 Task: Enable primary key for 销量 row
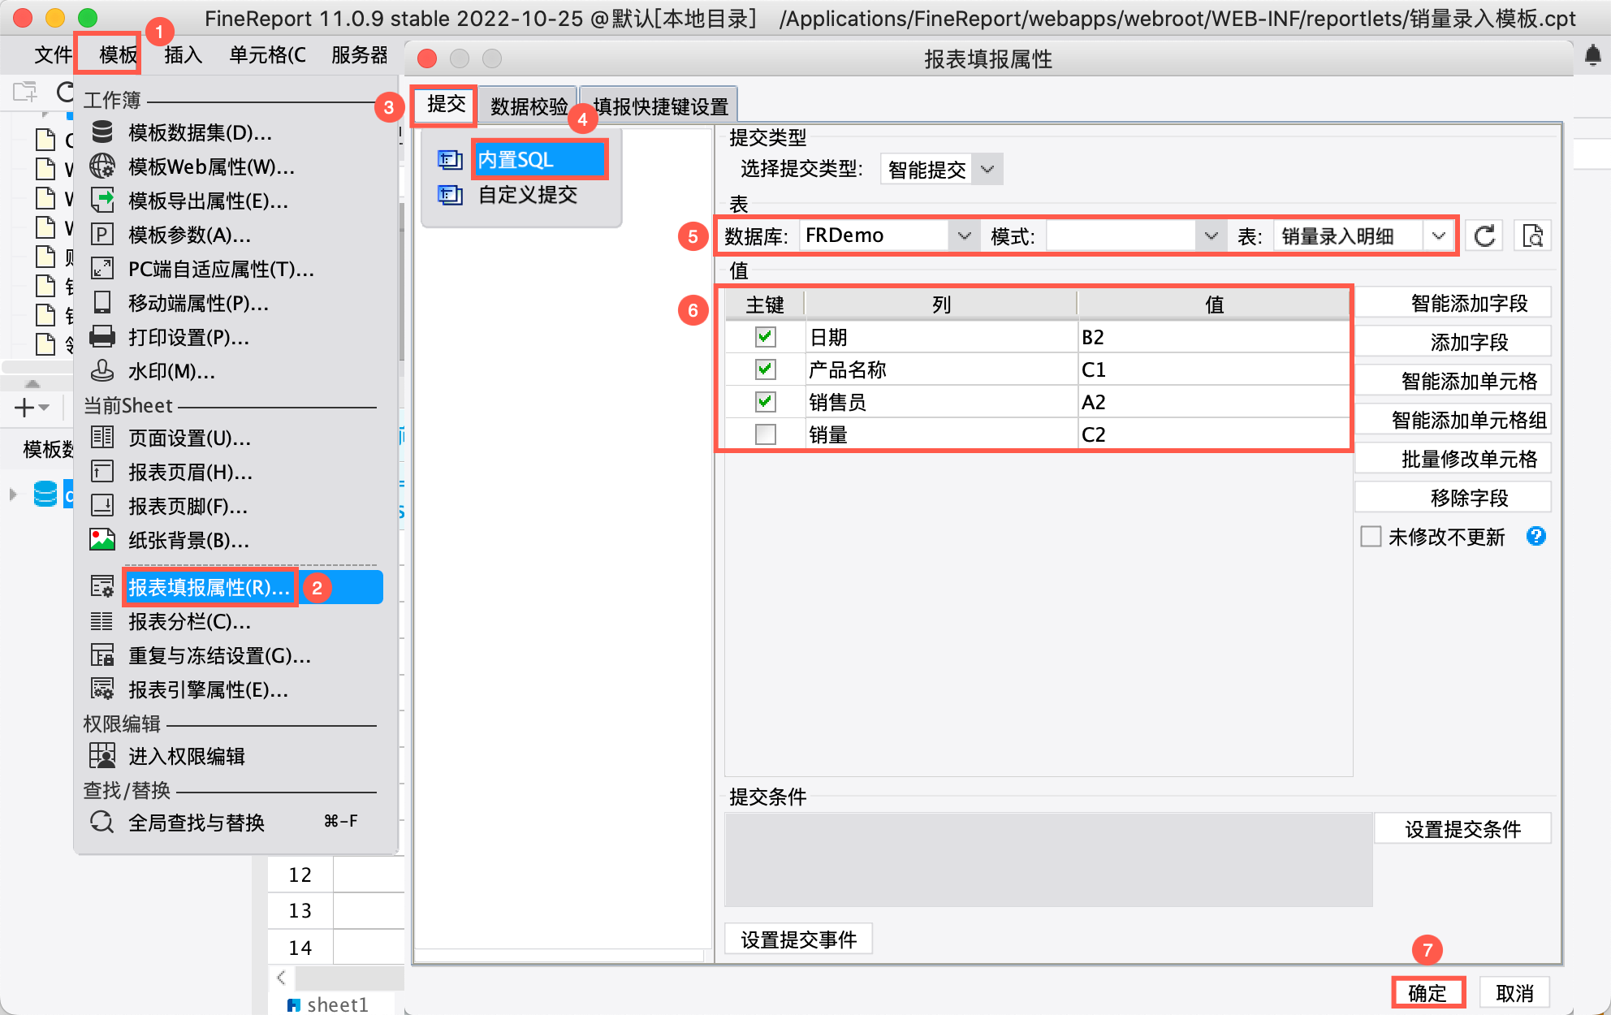(765, 434)
